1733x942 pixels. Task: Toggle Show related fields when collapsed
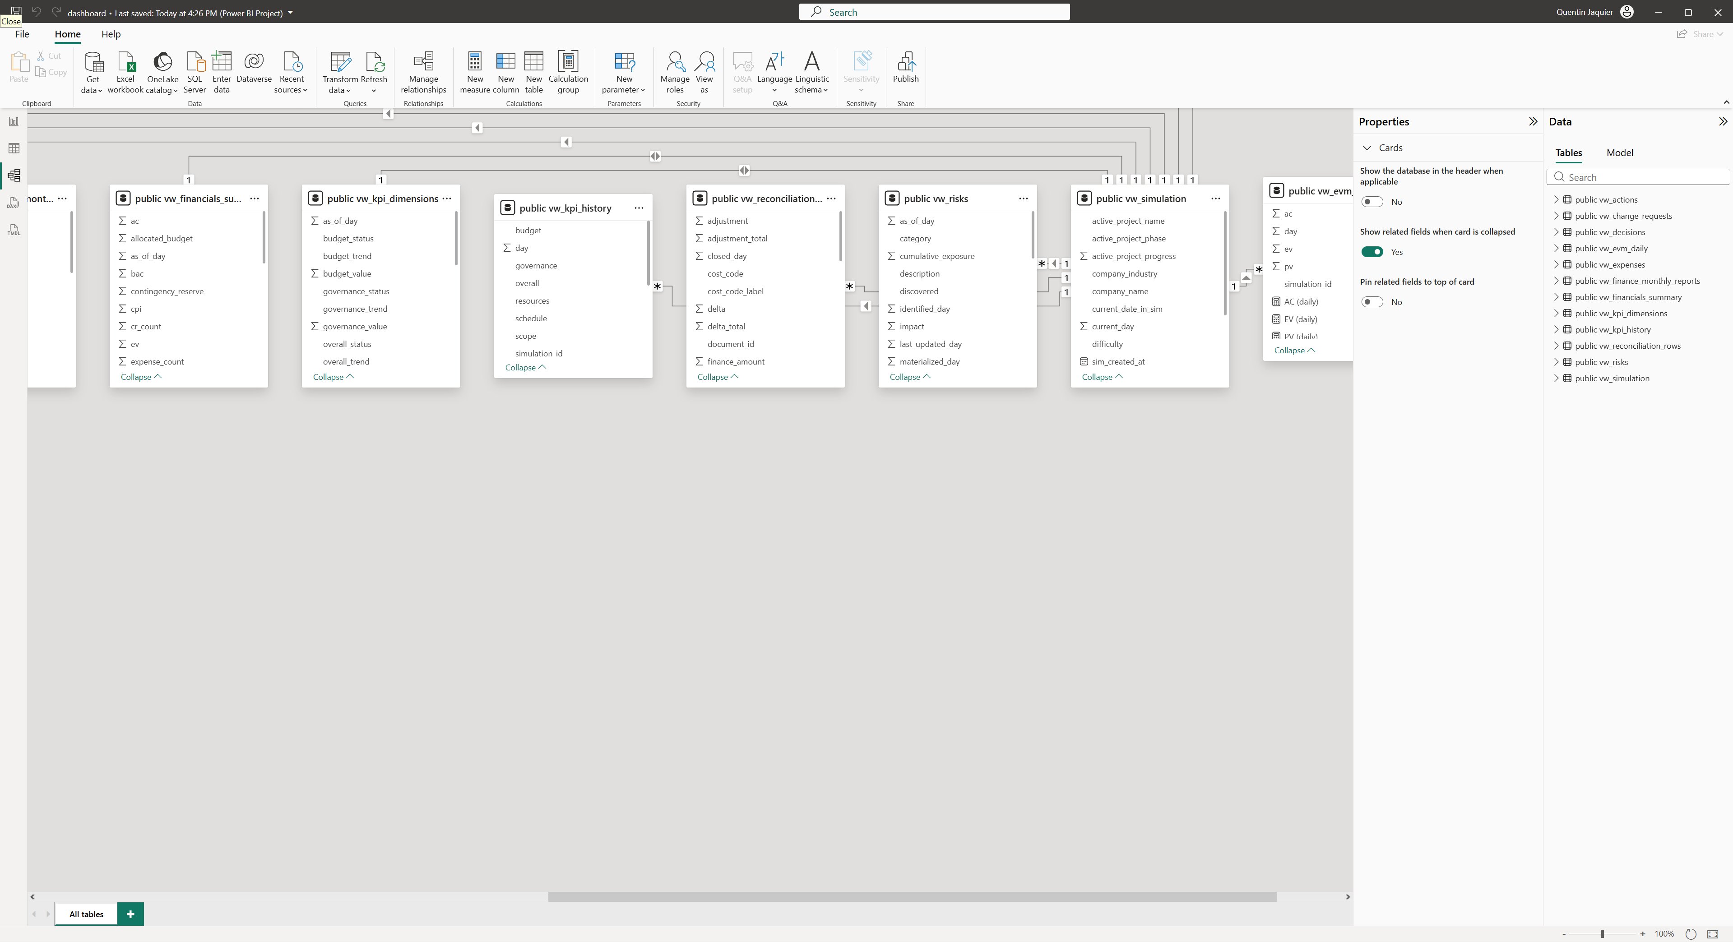click(1372, 252)
